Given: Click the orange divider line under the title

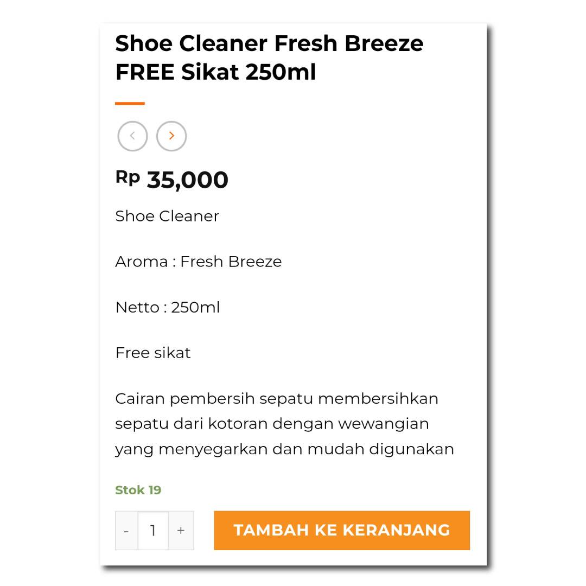Looking at the screenshot, I should pyautogui.click(x=130, y=103).
